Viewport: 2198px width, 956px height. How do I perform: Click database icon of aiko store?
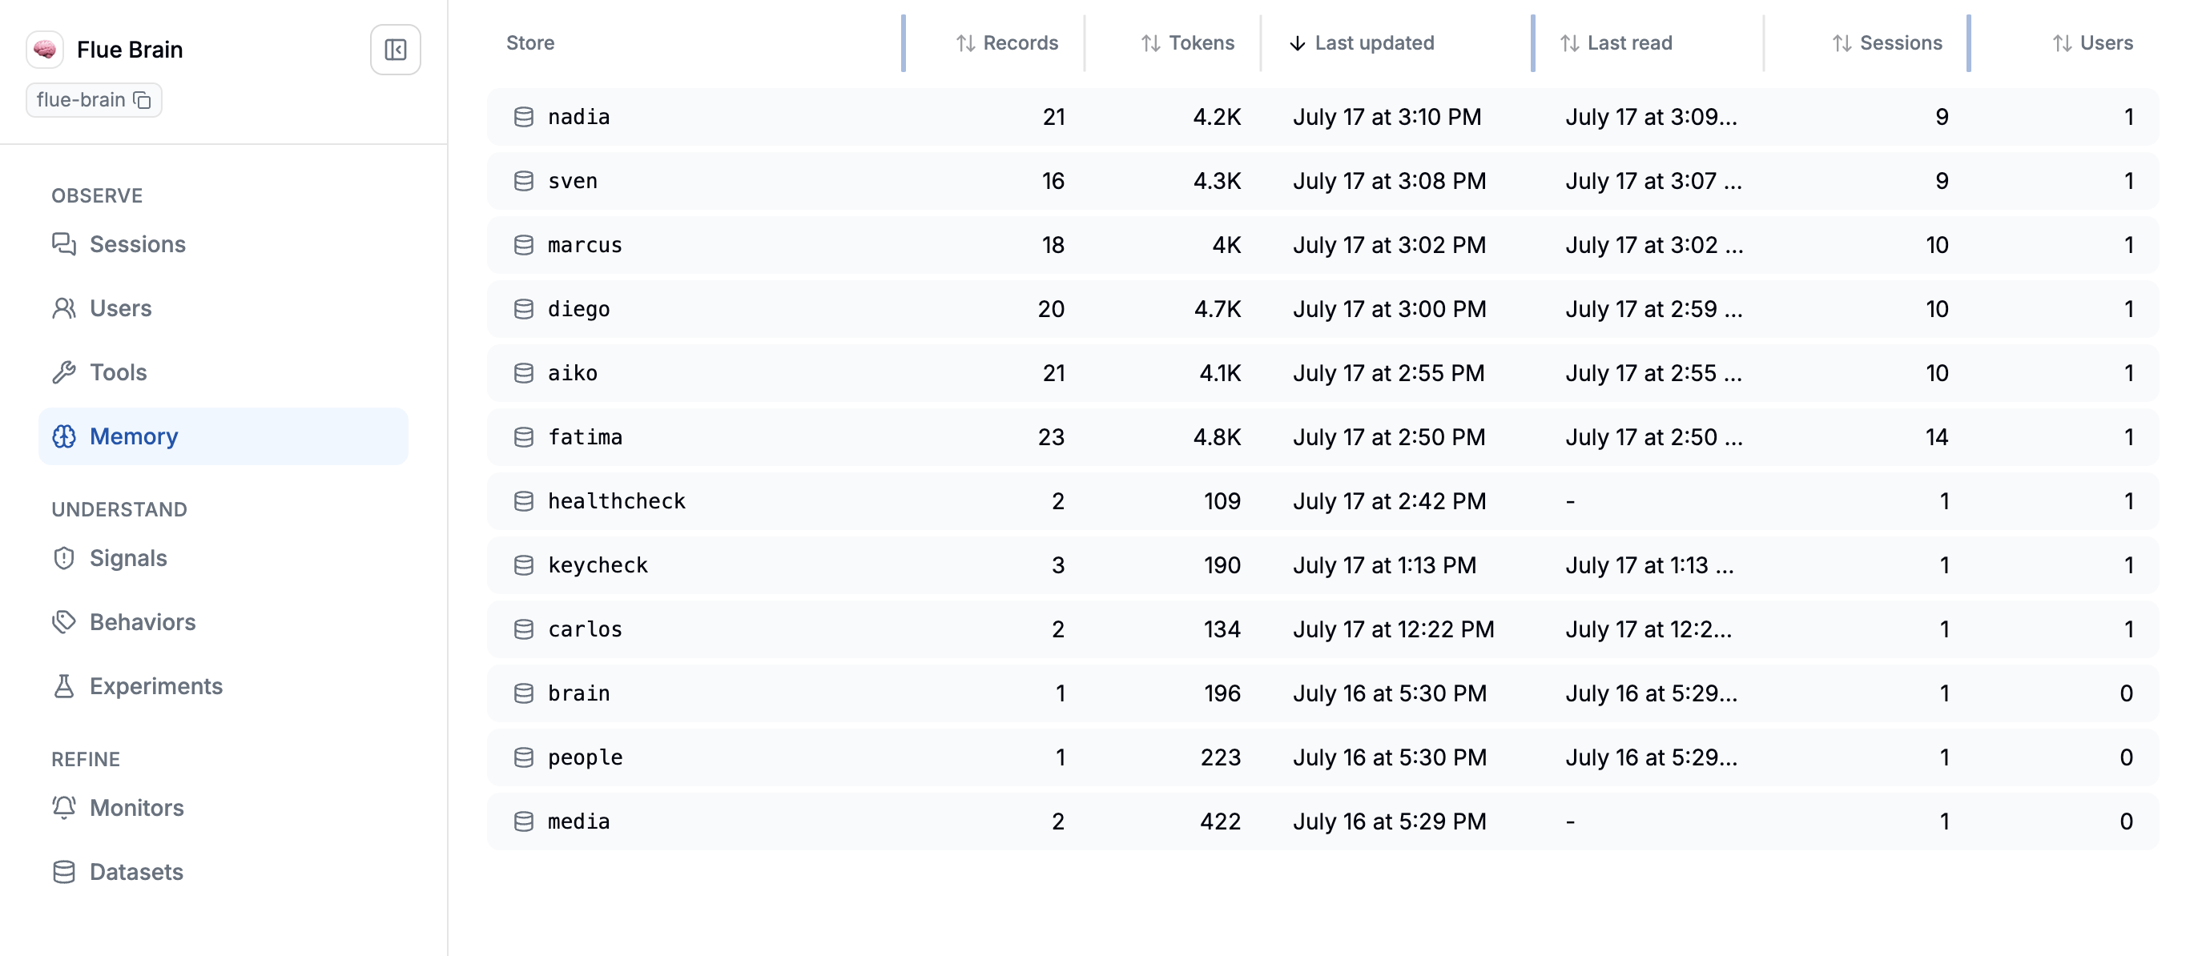[524, 372]
